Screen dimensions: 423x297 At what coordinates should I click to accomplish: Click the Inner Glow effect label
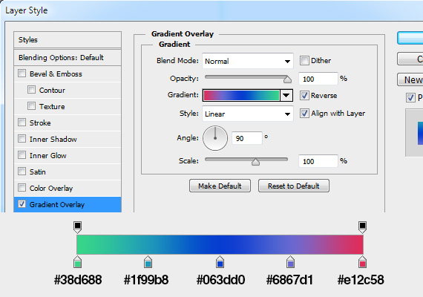[x=48, y=156]
